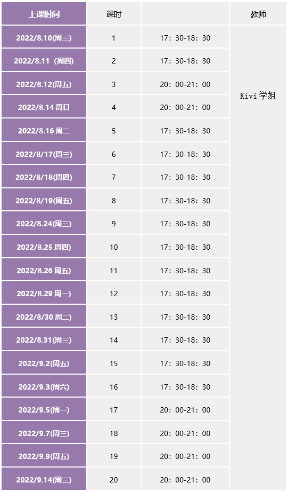Viewport: 288px width, 491px height.
Task: Select the 2022/8.10(周三) date cell
Action: pyautogui.click(x=44, y=37)
